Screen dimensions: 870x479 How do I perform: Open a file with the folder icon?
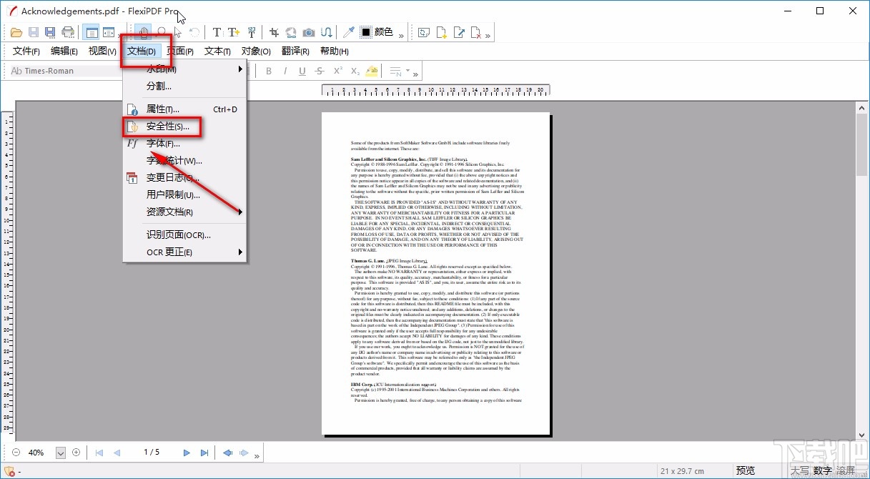click(x=16, y=32)
